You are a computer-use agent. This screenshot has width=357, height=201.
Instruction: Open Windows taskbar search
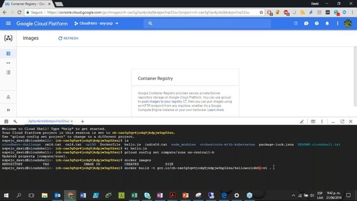[19, 195]
